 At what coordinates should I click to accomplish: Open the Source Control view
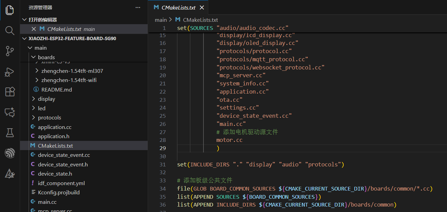click(10, 51)
